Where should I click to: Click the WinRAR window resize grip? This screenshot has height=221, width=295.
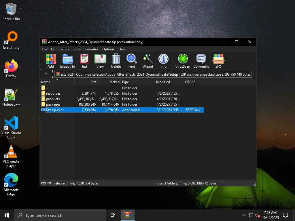255,184
